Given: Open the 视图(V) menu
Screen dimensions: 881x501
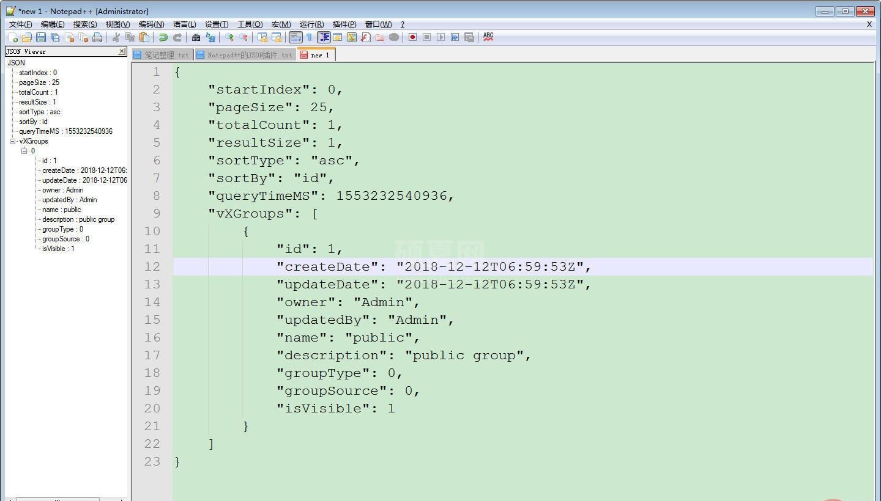Looking at the screenshot, I should (117, 24).
